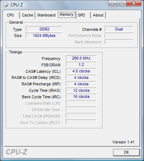Click the Size field showing 1024 MBytes
This screenshot has width=144, height=161.
pyautogui.click(x=44, y=35)
